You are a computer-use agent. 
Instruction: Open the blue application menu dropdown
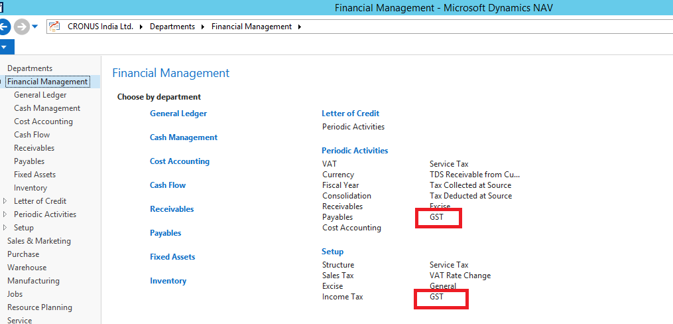coord(5,47)
